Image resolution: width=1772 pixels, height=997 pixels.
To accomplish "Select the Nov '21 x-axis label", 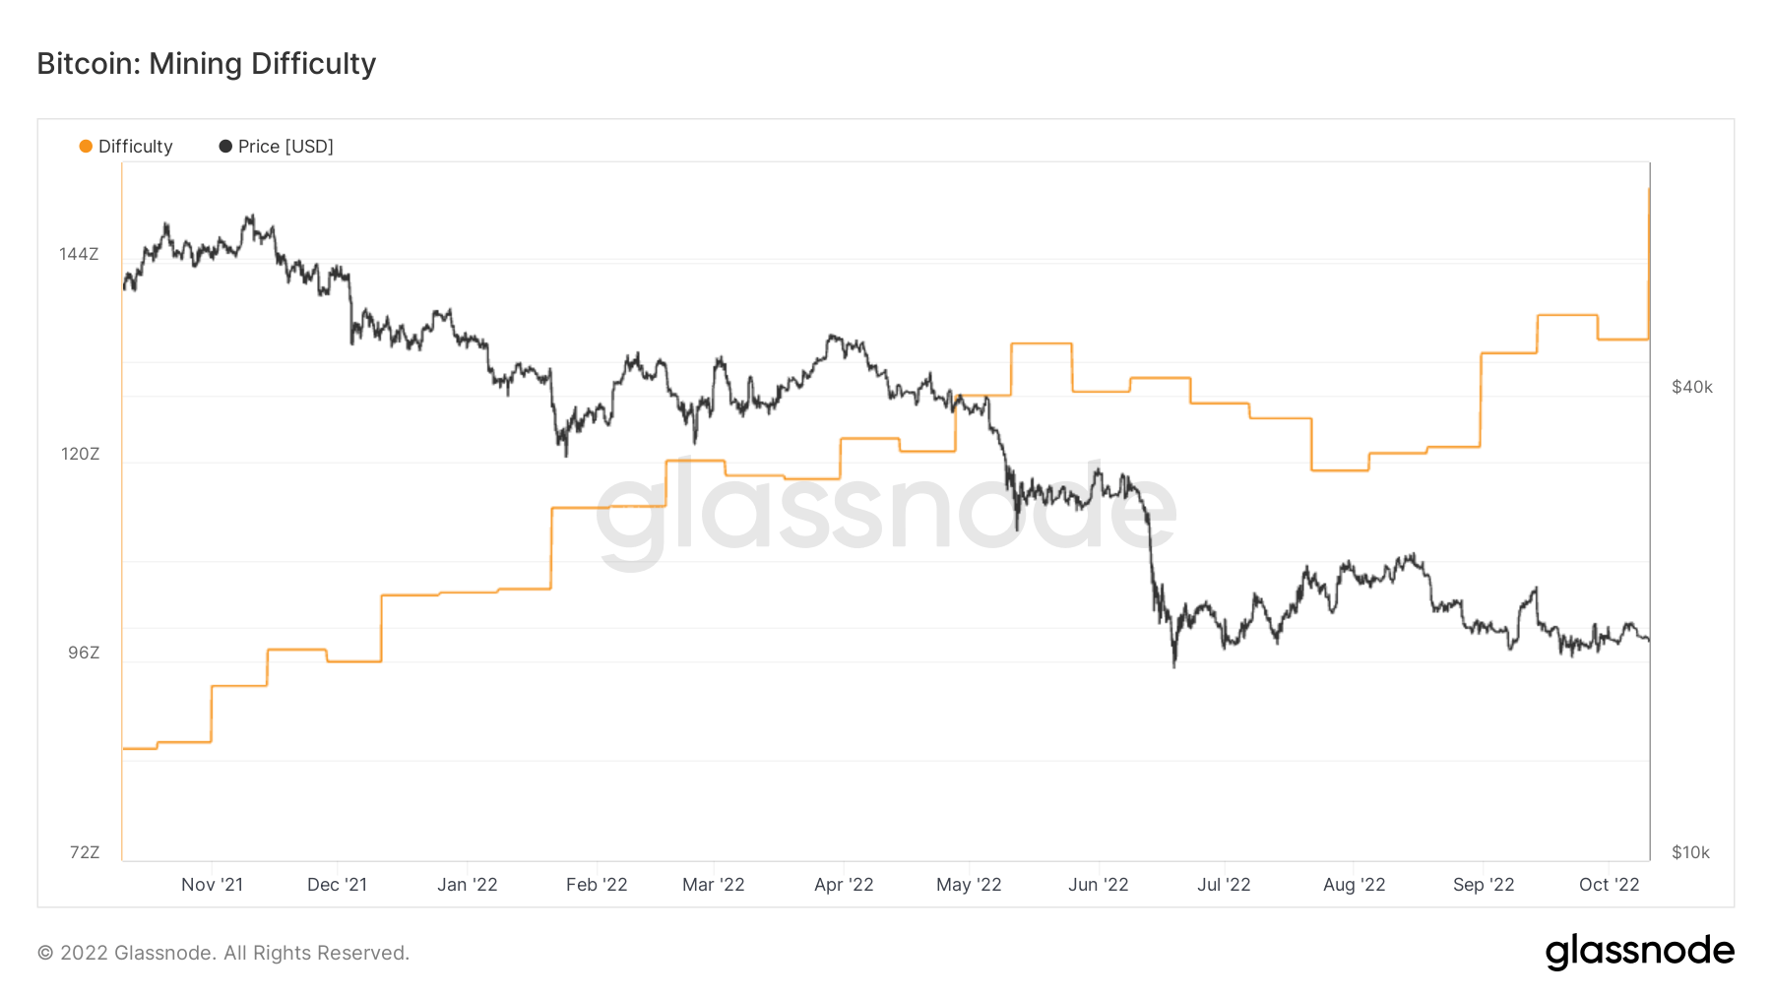I will pos(212,885).
